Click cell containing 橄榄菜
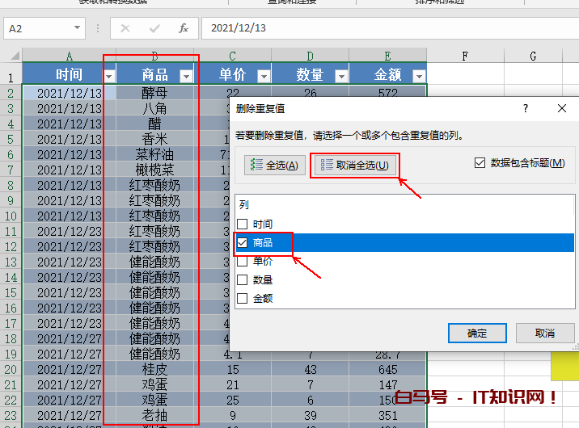Viewport: 579px width, 428px height. [x=154, y=170]
